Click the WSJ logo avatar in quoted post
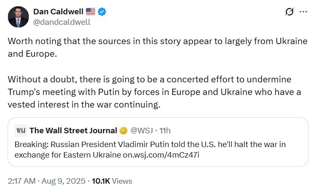The width and height of the screenshot is (316, 195). pos(21,130)
